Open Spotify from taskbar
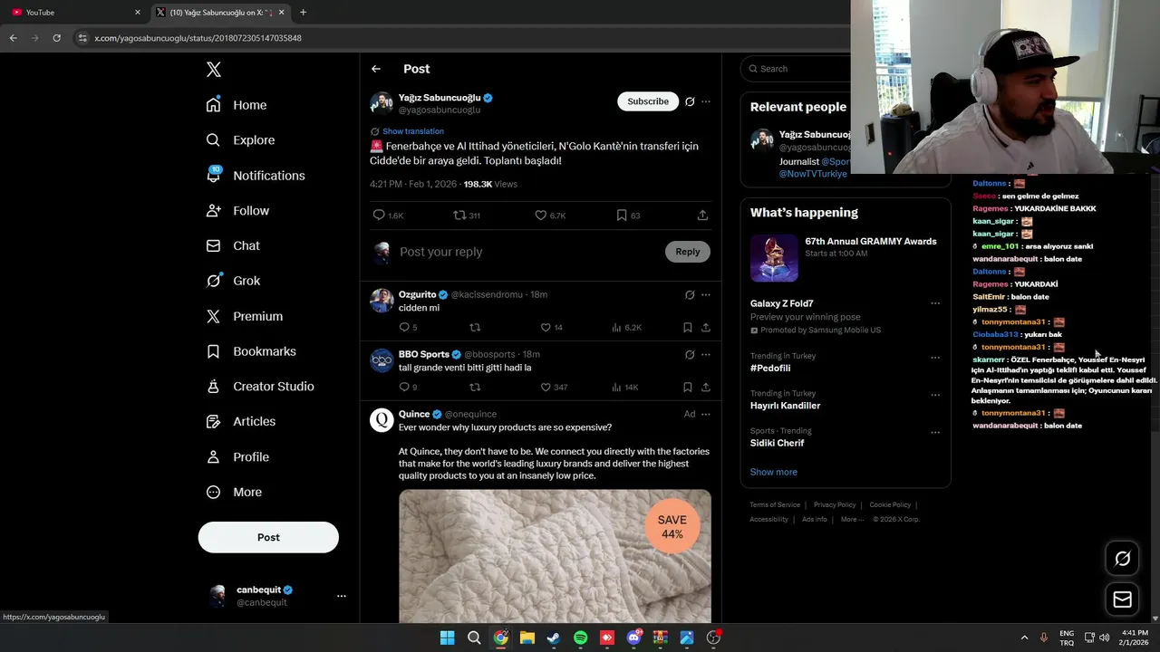 [x=581, y=638]
